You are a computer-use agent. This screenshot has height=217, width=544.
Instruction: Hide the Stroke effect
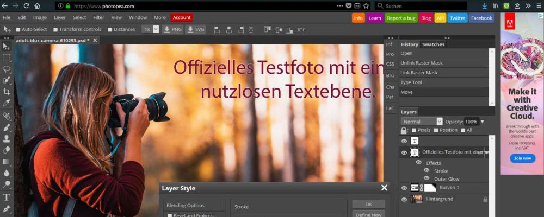click(426, 170)
